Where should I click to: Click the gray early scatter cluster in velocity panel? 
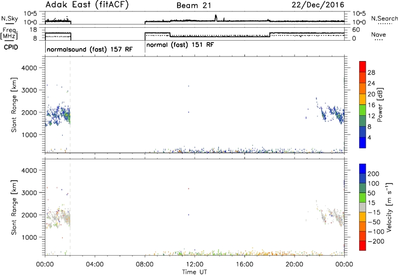pos(58,217)
